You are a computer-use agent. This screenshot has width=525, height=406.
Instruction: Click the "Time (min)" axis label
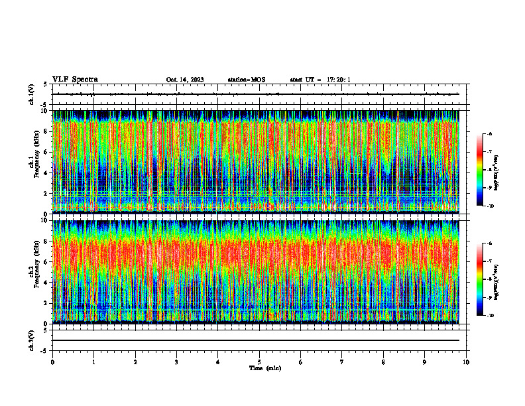pyautogui.click(x=265, y=368)
